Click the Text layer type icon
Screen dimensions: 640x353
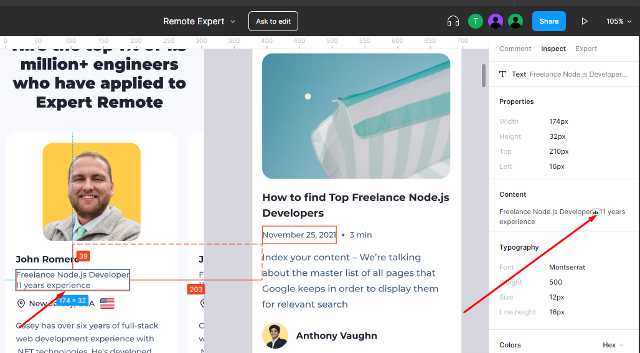[x=503, y=74]
